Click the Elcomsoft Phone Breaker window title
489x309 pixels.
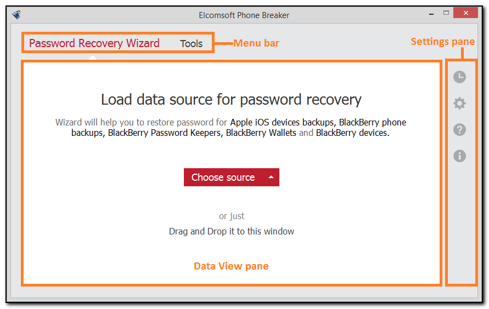click(244, 15)
